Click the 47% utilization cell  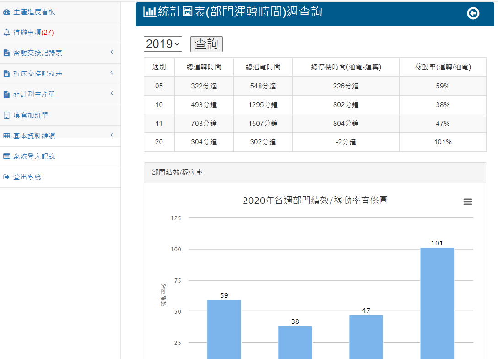[x=443, y=124]
